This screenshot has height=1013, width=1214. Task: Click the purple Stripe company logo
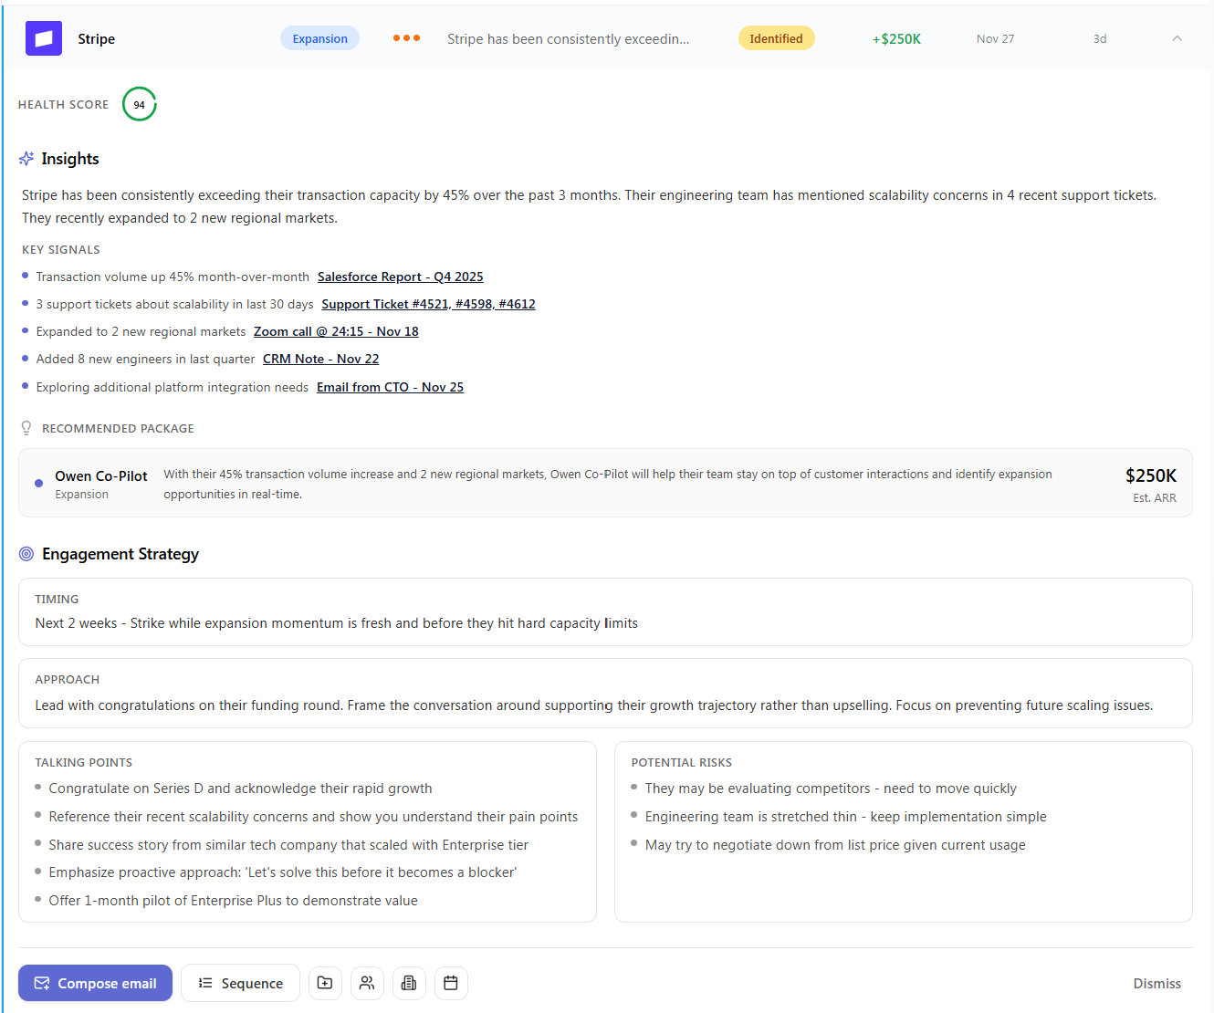pos(44,38)
